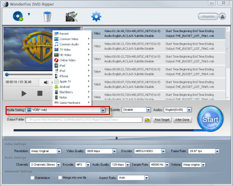Click the Find Target button
The height and width of the screenshot is (186, 233).
(162, 120)
